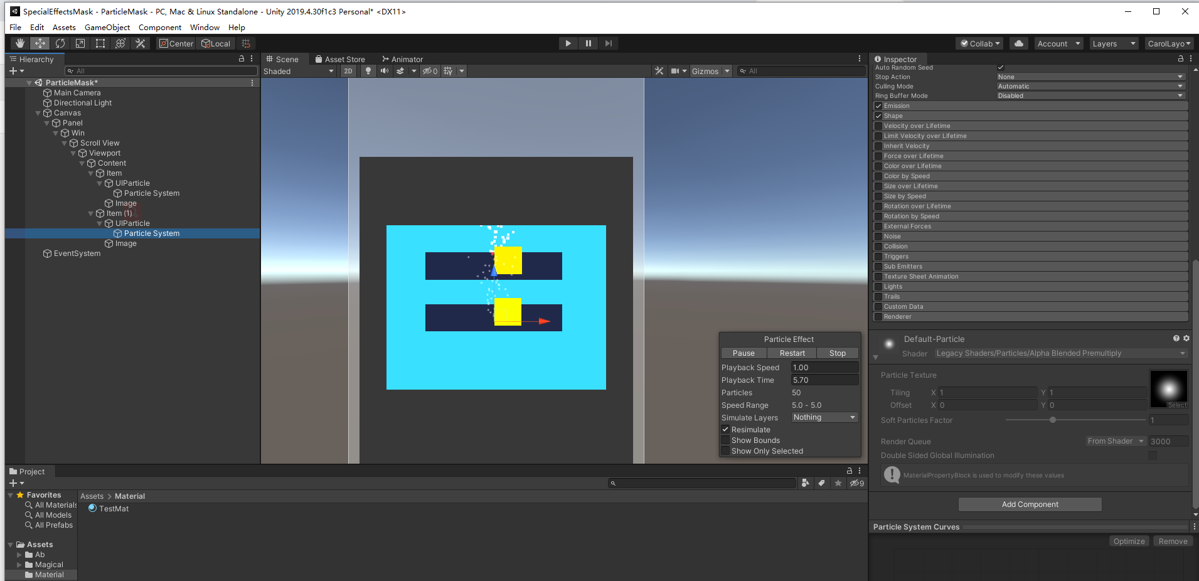Disable the Emission module

pos(878,106)
